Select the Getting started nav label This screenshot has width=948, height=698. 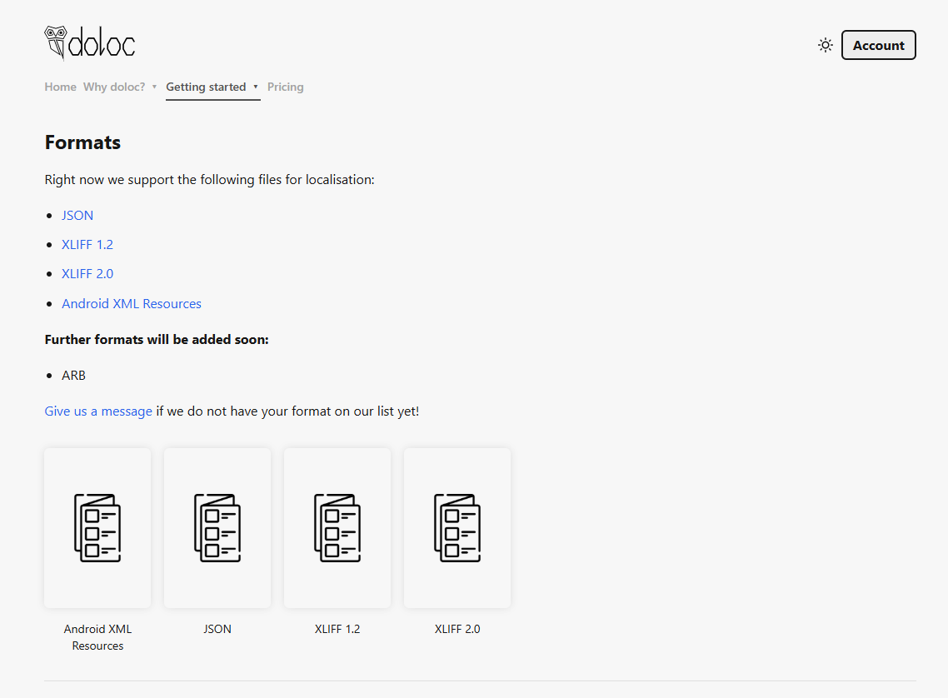click(x=206, y=87)
